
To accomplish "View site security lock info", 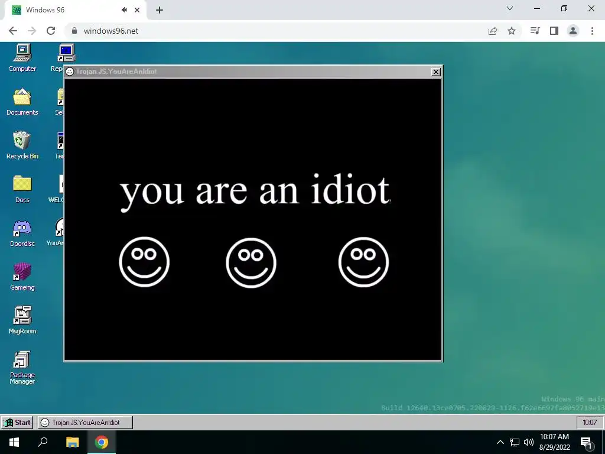I will coord(74,31).
